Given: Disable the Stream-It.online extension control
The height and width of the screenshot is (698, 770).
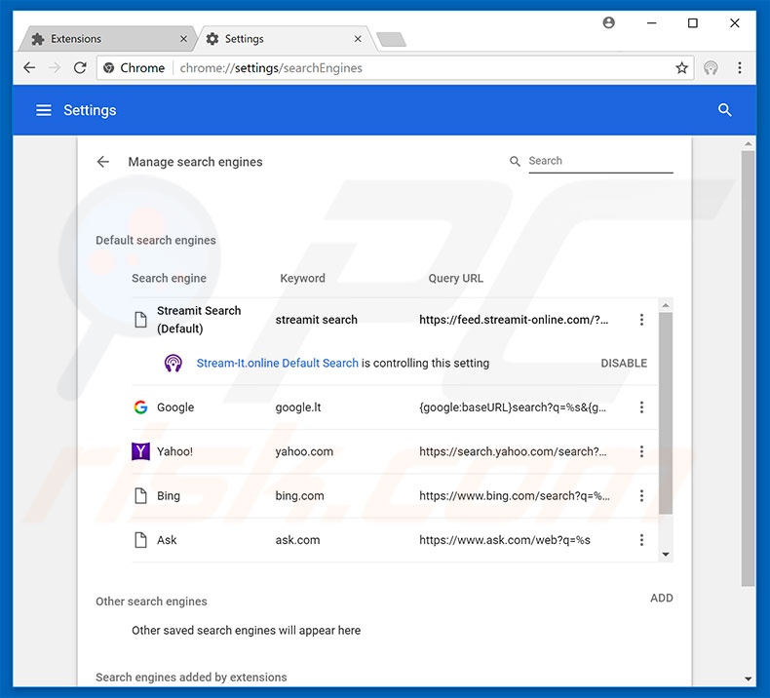Looking at the screenshot, I should pyautogui.click(x=624, y=363).
